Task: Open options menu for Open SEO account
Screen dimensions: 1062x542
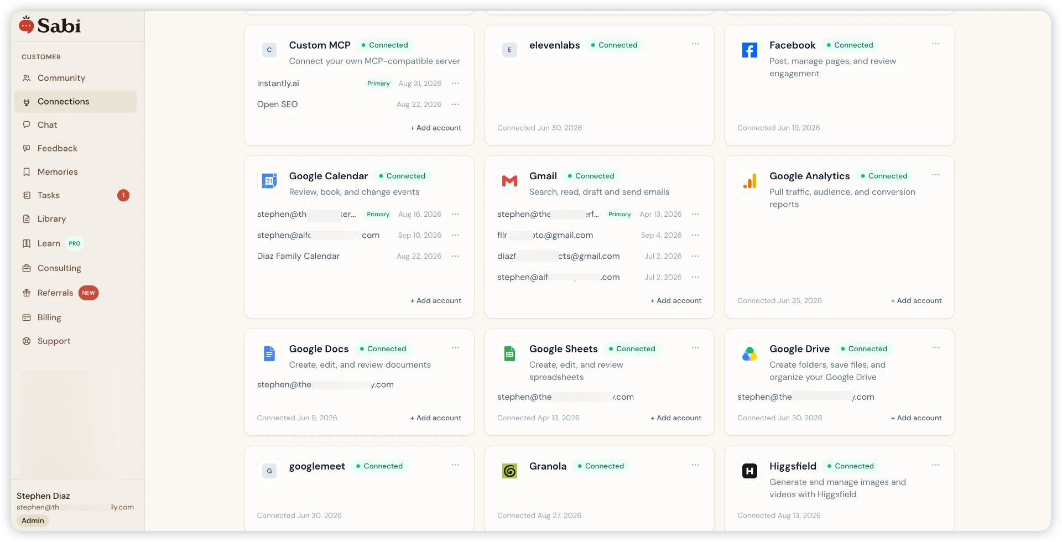Action: pos(455,105)
